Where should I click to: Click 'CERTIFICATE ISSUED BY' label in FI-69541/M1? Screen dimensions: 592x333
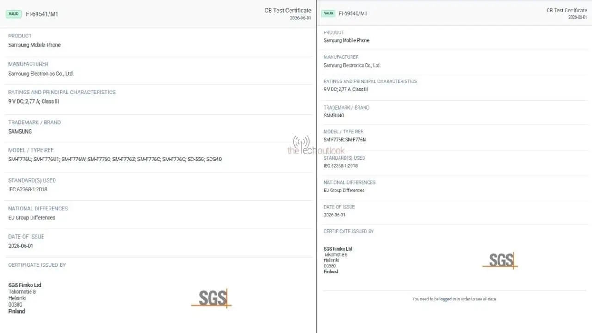pyautogui.click(x=37, y=265)
